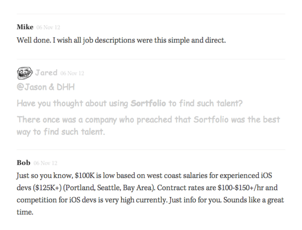Open the bold Sortfolio link

(149, 103)
